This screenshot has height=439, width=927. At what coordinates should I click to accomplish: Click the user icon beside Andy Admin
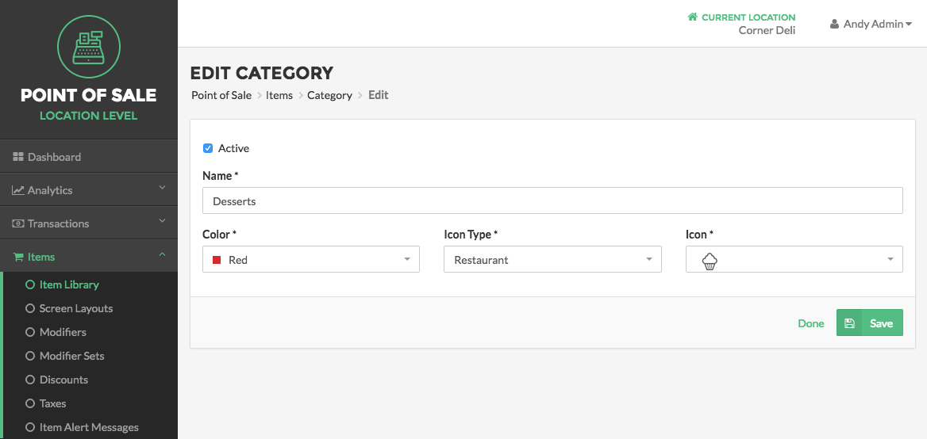[834, 25]
